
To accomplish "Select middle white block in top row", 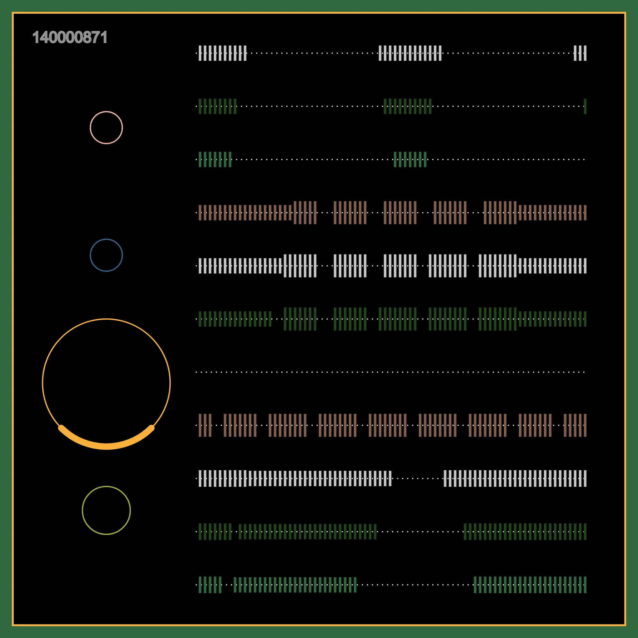I will point(410,53).
